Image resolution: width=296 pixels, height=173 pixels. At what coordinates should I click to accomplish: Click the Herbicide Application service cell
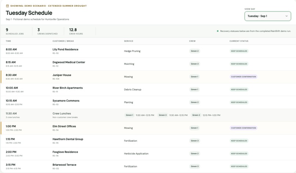click(x=136, y=154)
